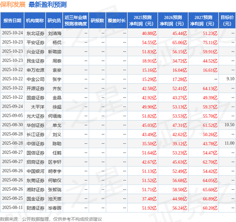Click institution 兴业证券
The image size is (236, 222).
pyautogui.click(x=35, y=52)
